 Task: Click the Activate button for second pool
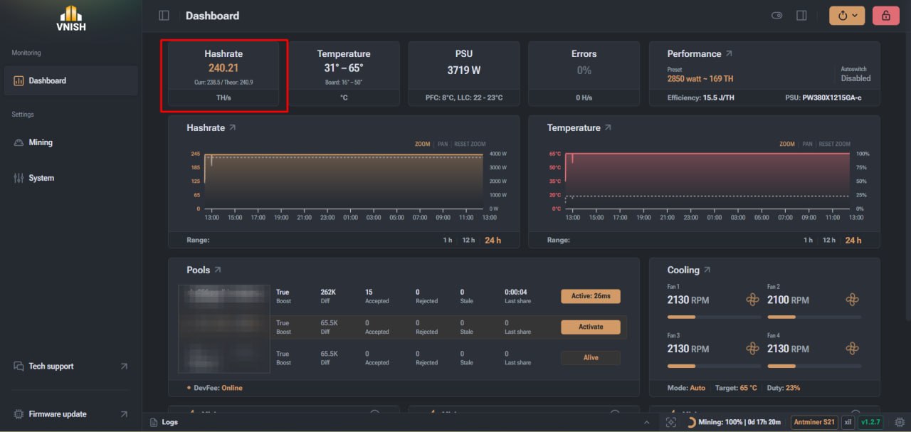pos(591,327)
